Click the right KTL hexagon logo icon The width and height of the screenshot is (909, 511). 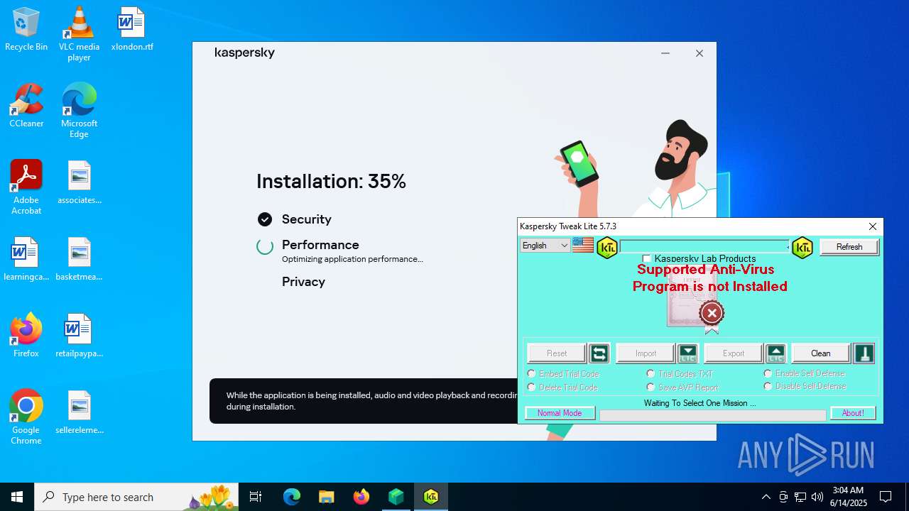(802, 247)
